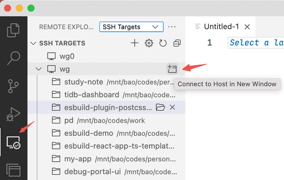The height and width of the screenshot is (180, 284).
Task: Open the Explorer view in activity bar
Action: [x=13, y=30]
